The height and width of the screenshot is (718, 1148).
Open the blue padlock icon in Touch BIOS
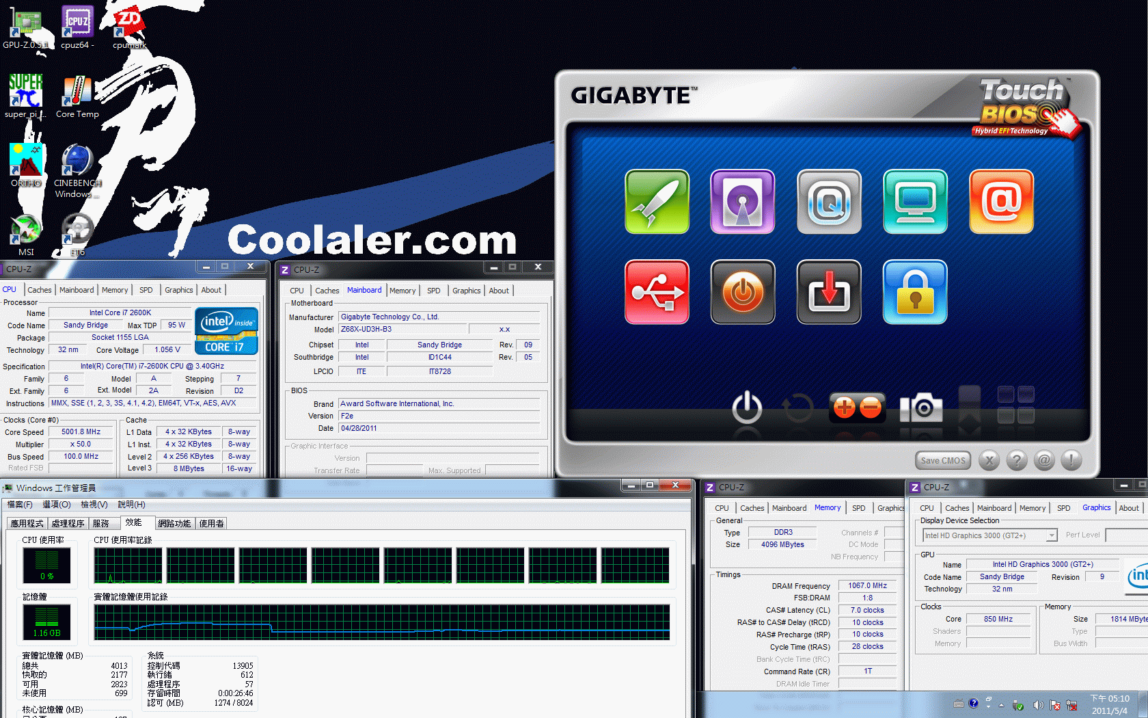(915, 292)
